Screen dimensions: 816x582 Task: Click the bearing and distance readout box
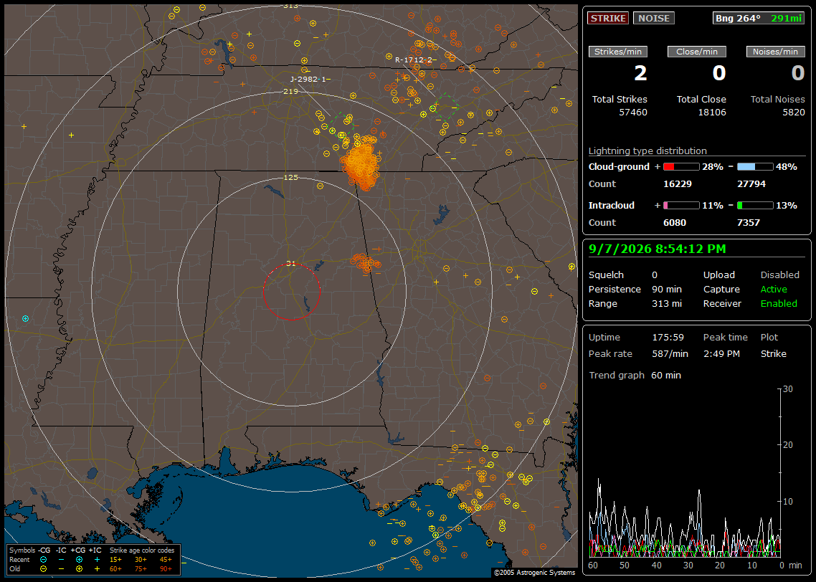coord(759,18)
